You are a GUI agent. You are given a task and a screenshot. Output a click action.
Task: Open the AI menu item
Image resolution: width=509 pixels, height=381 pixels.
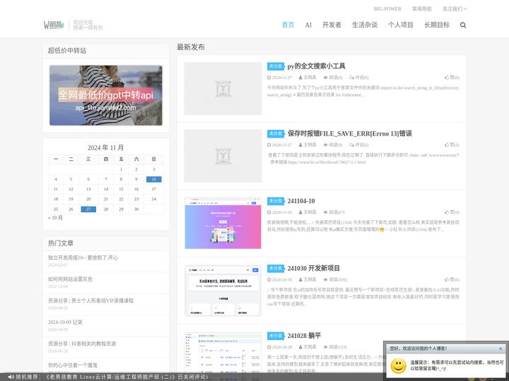point(308,25)
